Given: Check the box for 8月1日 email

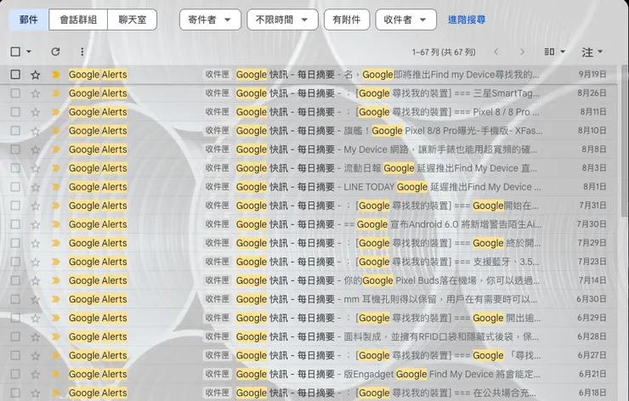Looking at the screenshot, I should click(x=15, y=187).
